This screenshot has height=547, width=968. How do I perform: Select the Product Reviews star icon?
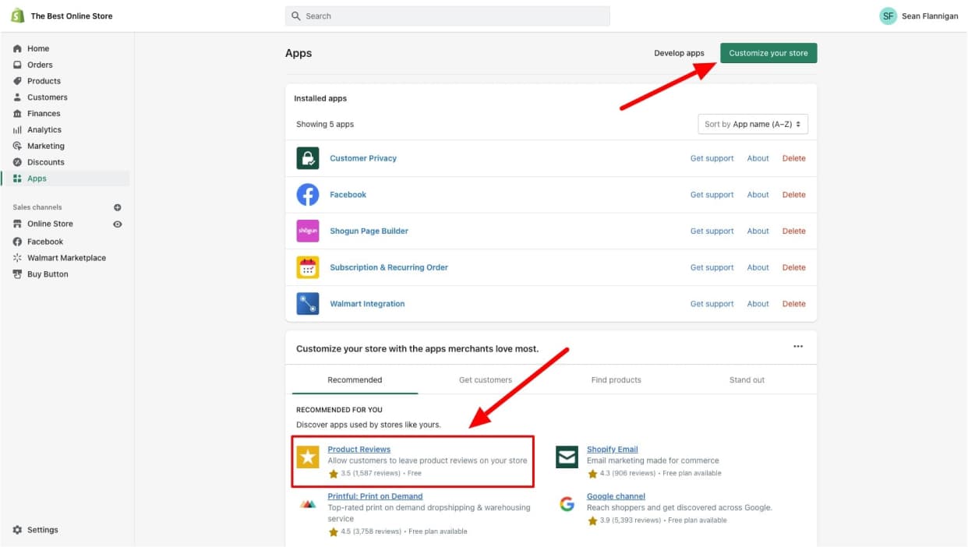pyautogui.click(x=308, y=457)
